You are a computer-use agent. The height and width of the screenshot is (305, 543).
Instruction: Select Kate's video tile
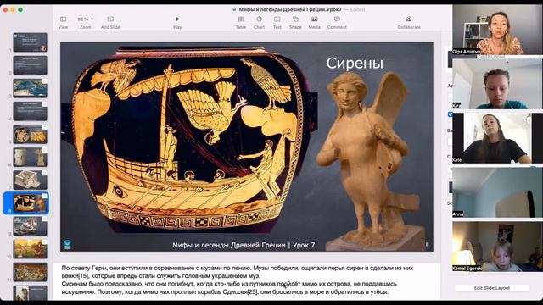pyautogui.click(x=497, y=137)
